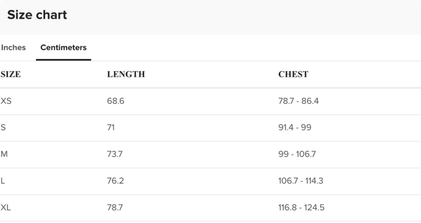The width and height of the screenshot is (421, 223).
Task: Select the M size row label
Action: [4, 154]
